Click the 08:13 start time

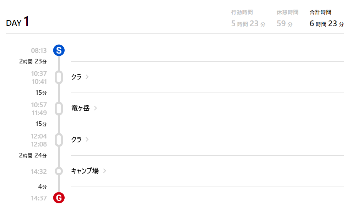tap(39, 51)
